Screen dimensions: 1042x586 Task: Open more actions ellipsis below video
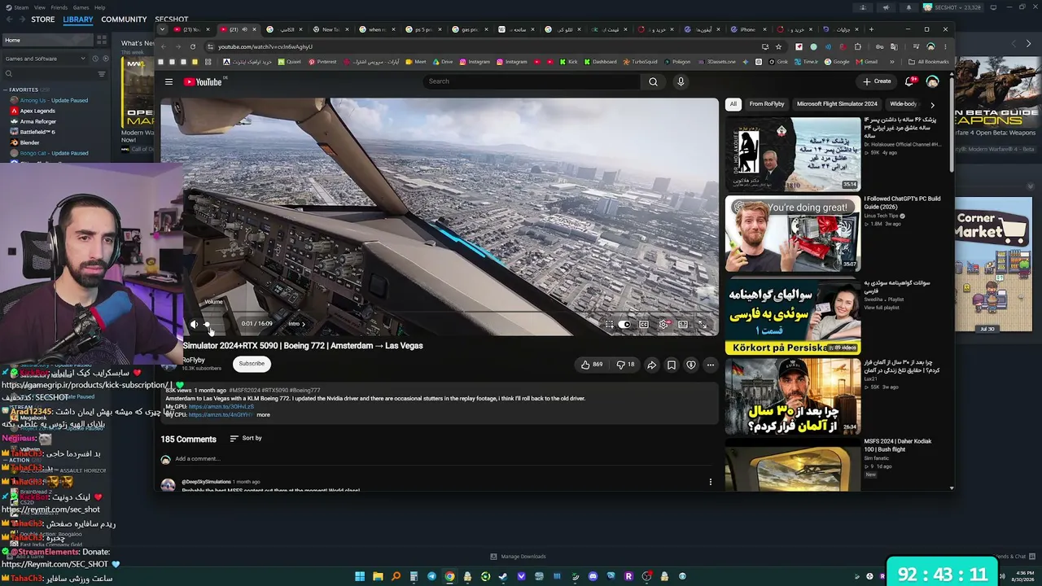coord(711,365)
